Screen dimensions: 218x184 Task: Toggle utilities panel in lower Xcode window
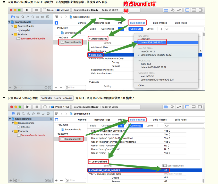click(x=200, y=107)
